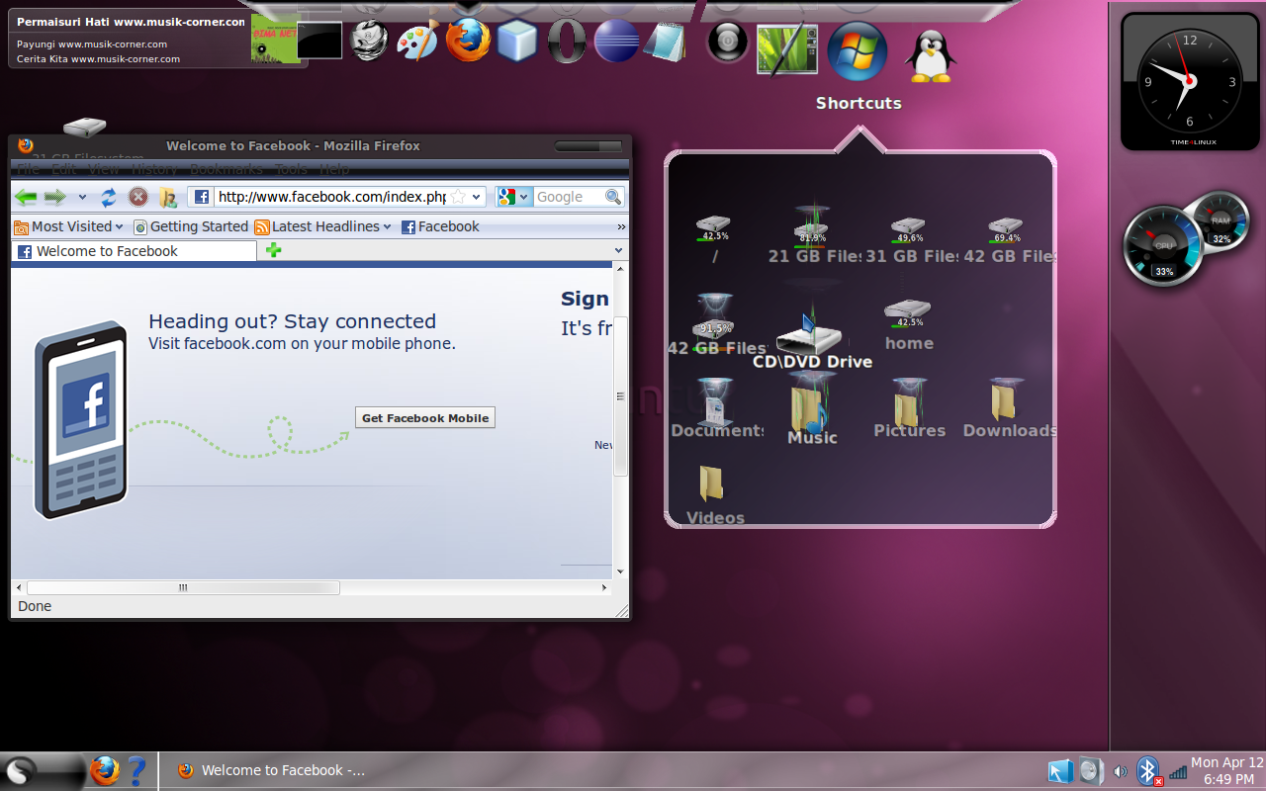Open the Downloads folder shortcut
This screenshot has width=1266, height=791.
click(x=1009, y=407)
